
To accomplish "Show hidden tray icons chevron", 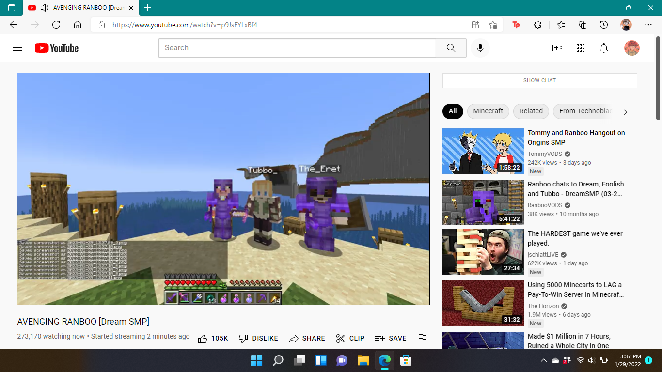I will (x=543, y=360).
